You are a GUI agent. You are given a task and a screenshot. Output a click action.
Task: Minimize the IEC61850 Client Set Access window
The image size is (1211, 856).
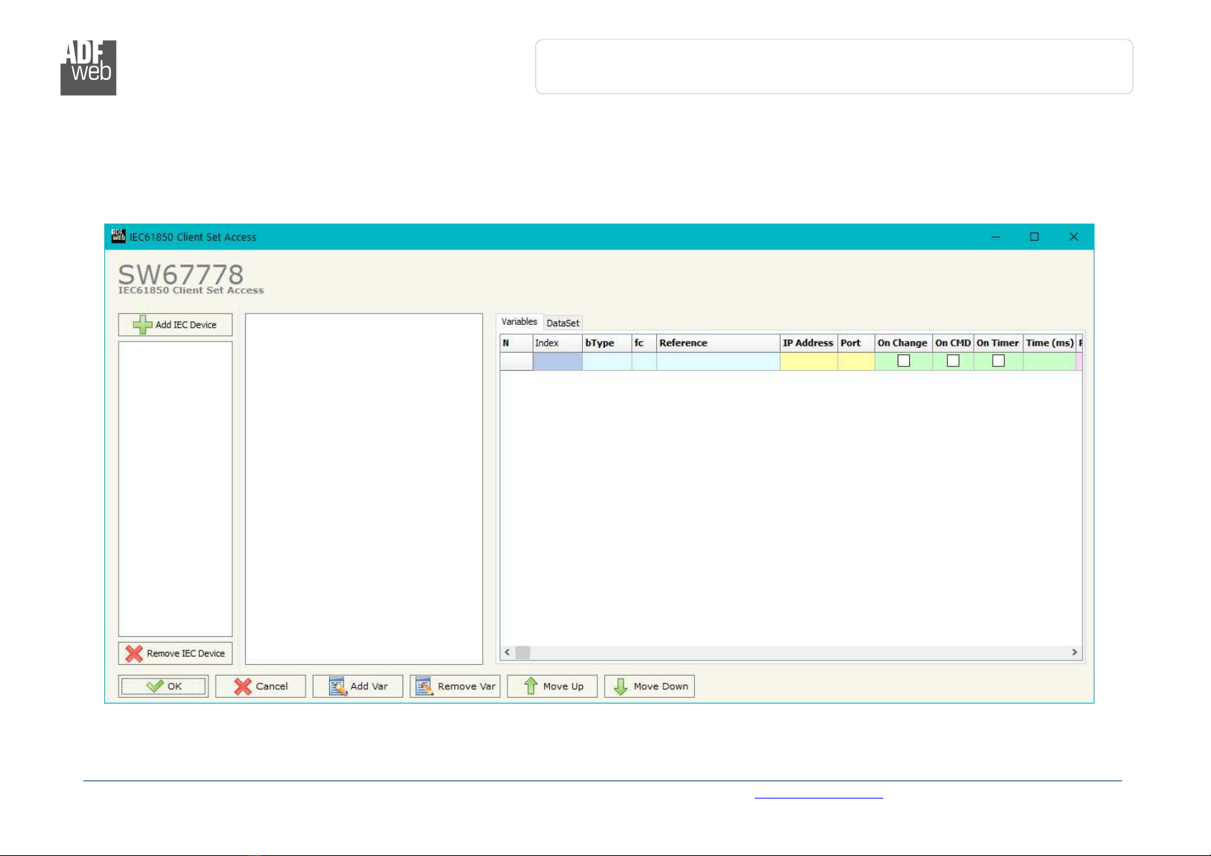[x=995, y=237]
